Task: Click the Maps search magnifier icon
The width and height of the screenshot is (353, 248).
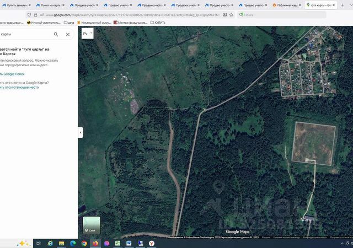Action: 56,34
